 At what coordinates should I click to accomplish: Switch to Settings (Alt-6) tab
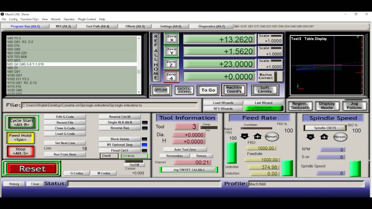tap(171, 26)
